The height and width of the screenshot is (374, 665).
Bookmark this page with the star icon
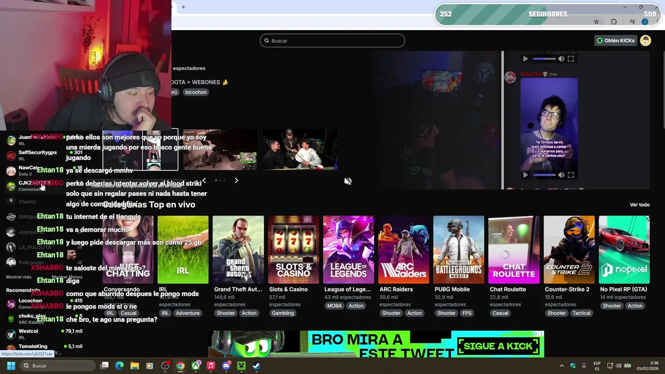(596, 21)
